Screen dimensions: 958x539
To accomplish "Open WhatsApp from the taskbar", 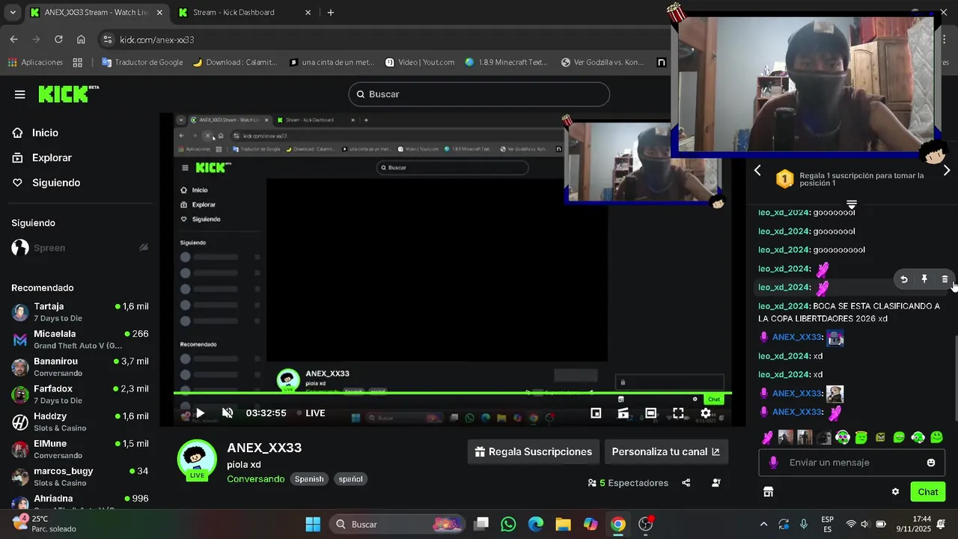I will click(508, 524).
